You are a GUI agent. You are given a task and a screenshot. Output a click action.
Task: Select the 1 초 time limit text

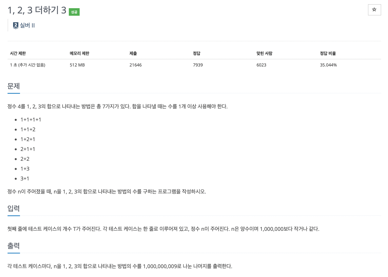[28, 65]
